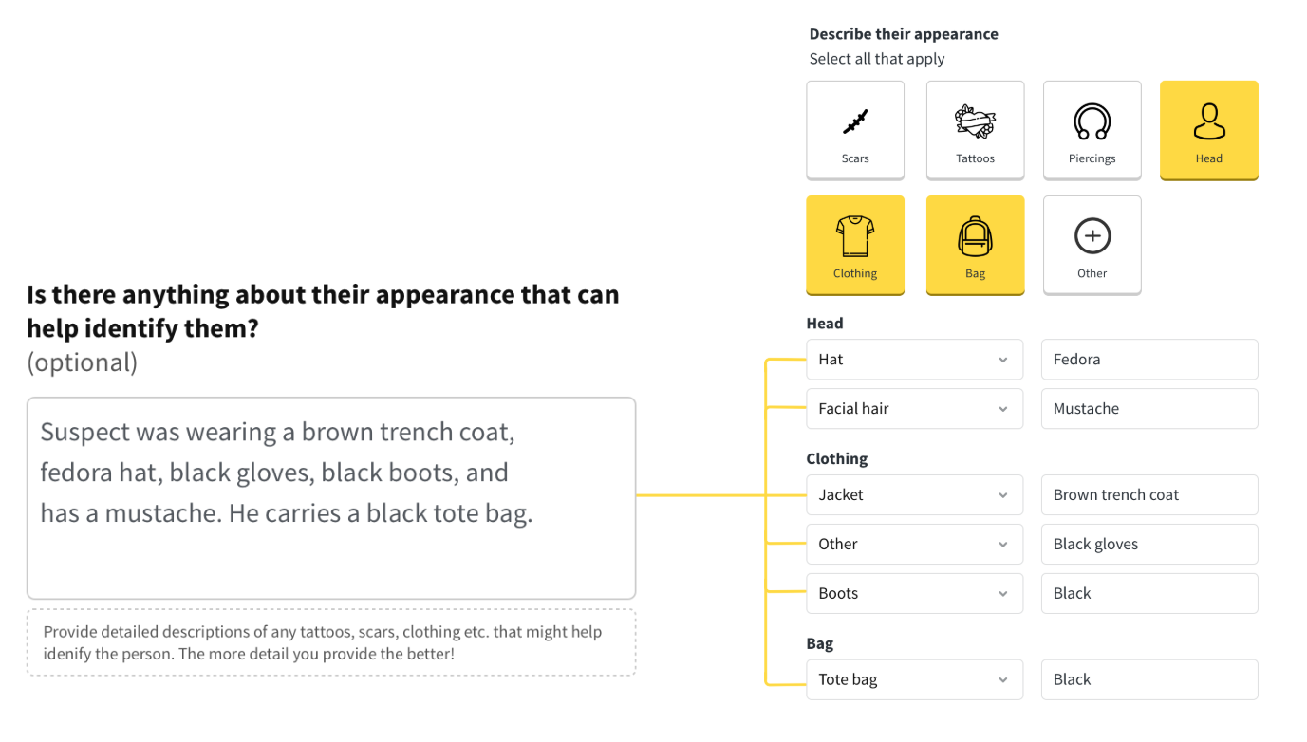Open the Facial hair dropdown
This screenshot has width=1307, height=742.
[x=914, y=409]
